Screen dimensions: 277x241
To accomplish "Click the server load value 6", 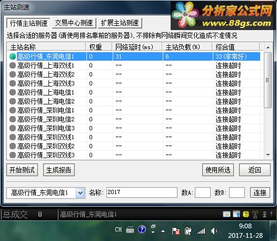I will pyautogui.click(x=167, y=56).
